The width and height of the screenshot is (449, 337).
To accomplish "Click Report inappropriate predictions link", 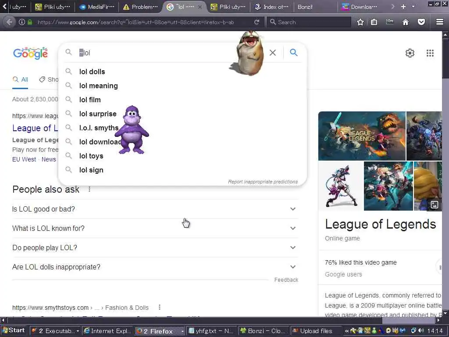I will tap(263, 182).
